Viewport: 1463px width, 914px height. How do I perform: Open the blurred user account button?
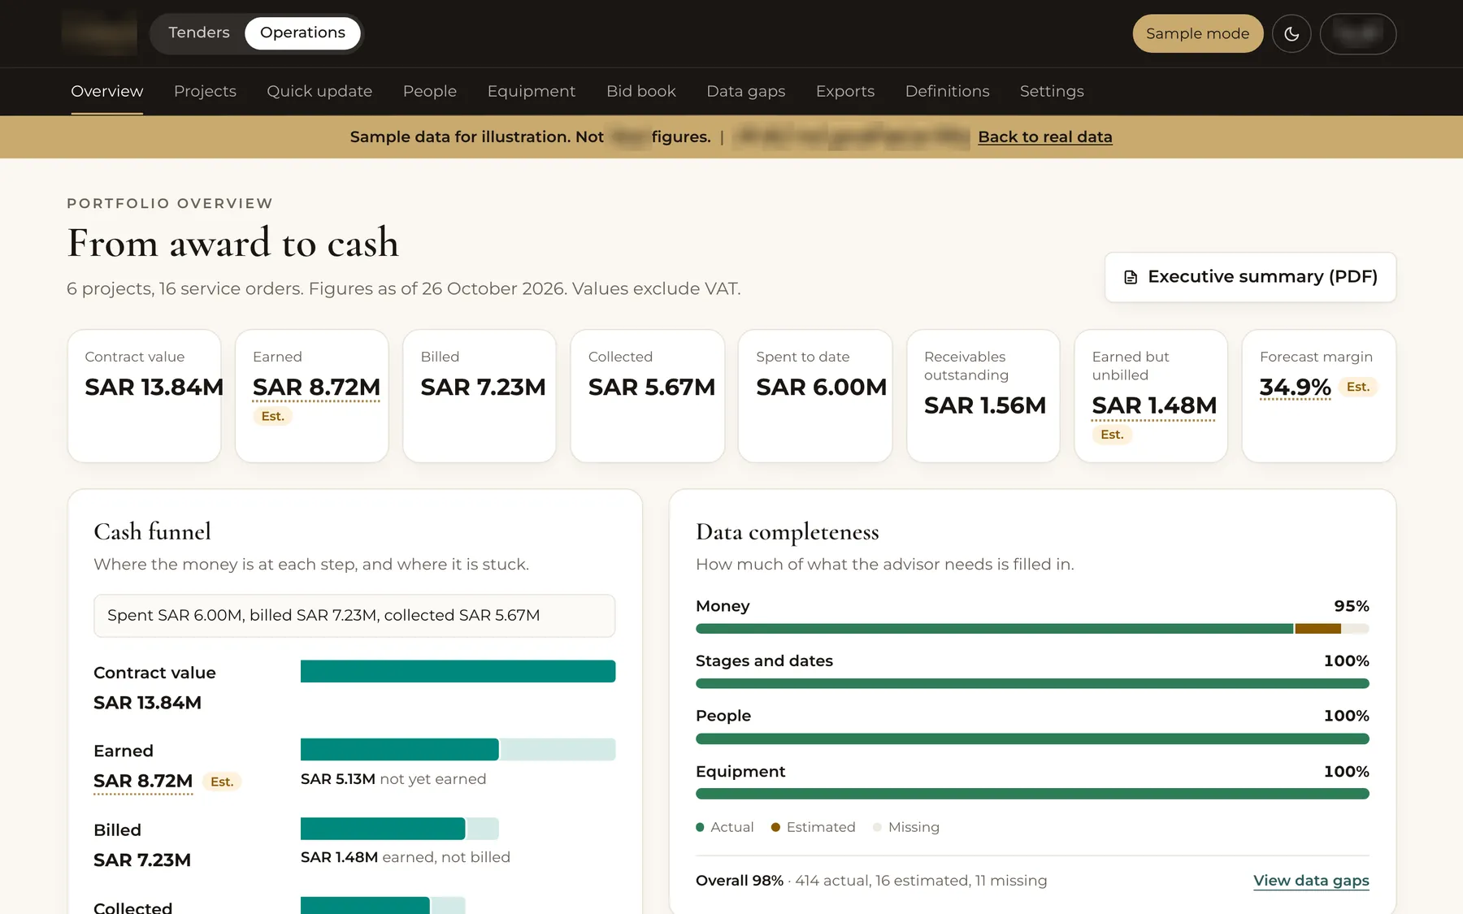tap(1358, 33)
